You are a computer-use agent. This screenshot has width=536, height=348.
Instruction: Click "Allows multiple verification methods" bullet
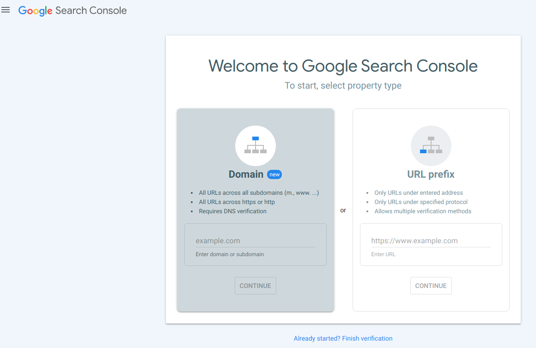[423, 211]
